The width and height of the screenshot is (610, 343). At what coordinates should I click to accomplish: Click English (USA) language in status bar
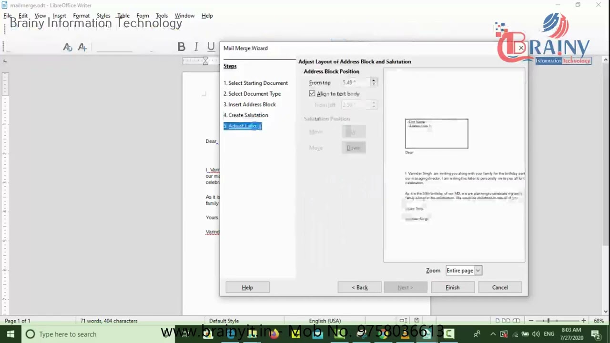325,321
